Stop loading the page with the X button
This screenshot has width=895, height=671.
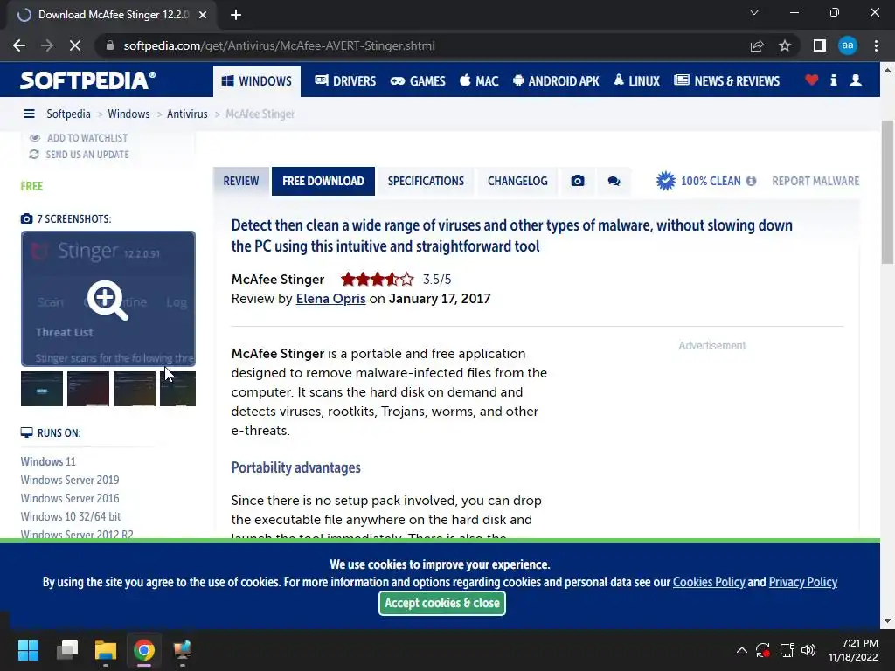[x=75, y=45]
